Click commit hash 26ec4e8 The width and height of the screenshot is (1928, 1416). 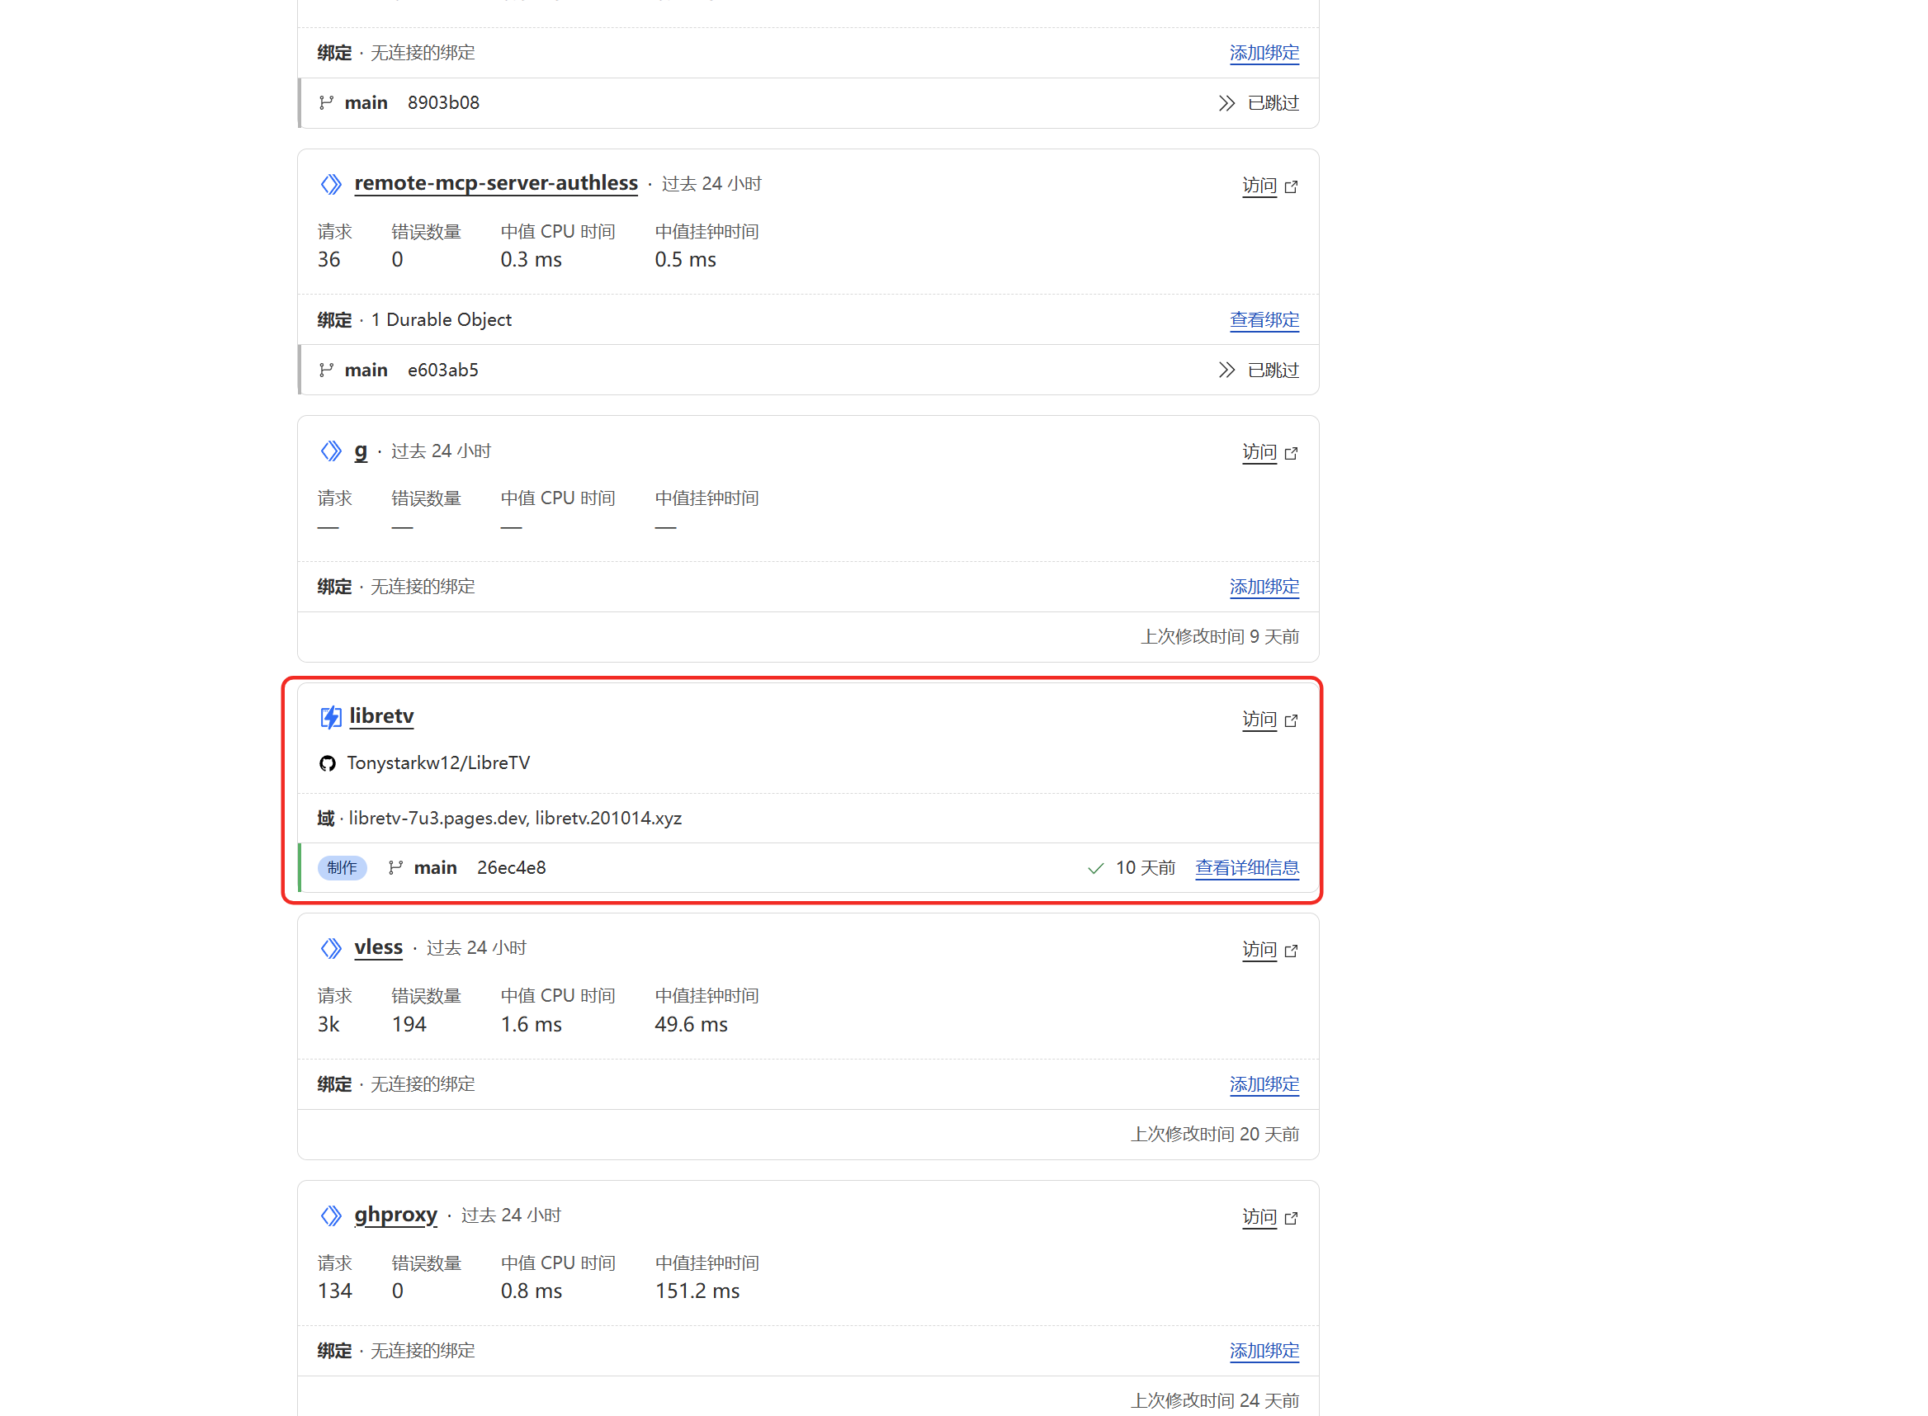(511, 867)
